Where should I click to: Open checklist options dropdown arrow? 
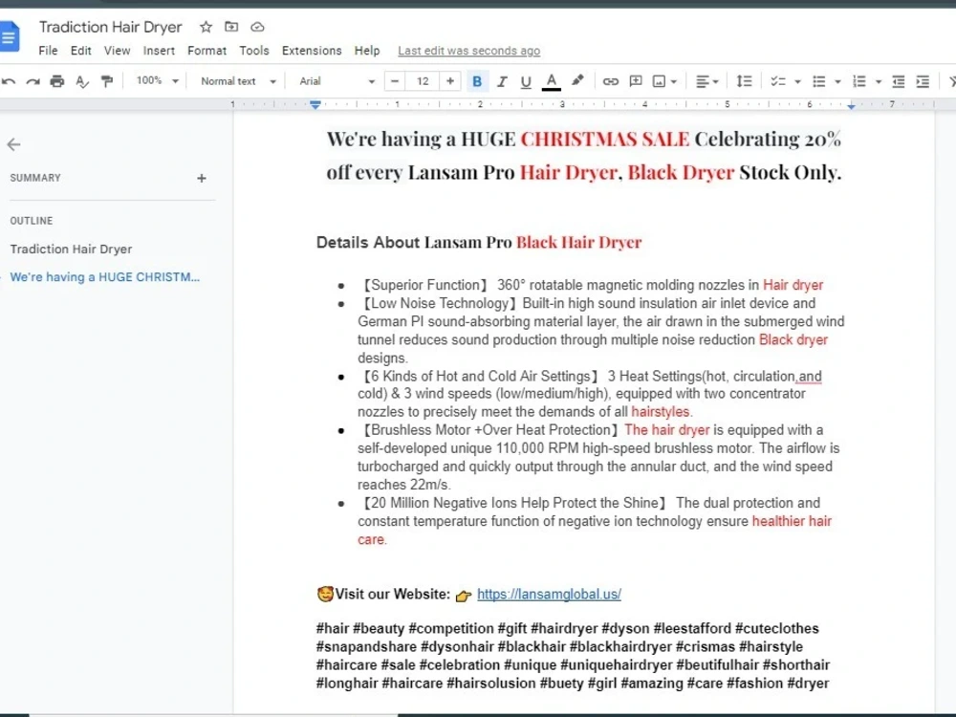point(797,81)
